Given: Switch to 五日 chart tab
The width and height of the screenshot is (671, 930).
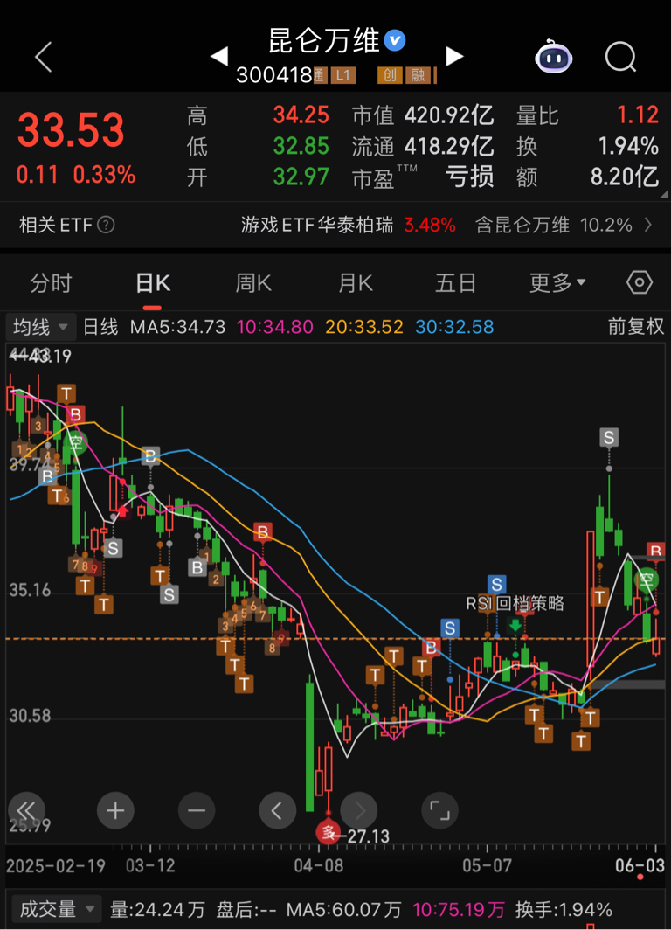Looking at the screenshot, I should tap(456, 283).
